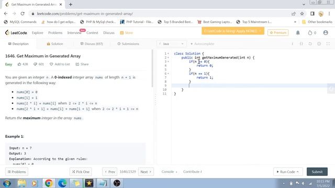Click the browser share page icon
The height and width of the screenshot is (188, 335).
pos(293,14)
